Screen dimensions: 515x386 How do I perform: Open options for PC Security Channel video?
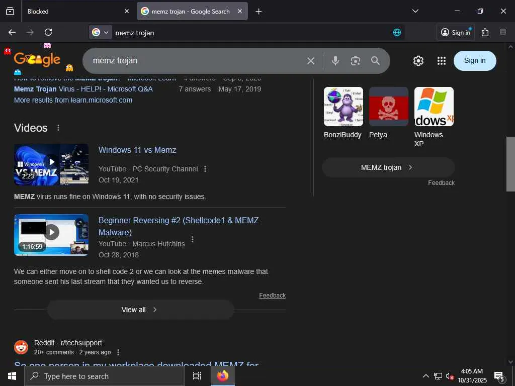click(x=205, y=169)
